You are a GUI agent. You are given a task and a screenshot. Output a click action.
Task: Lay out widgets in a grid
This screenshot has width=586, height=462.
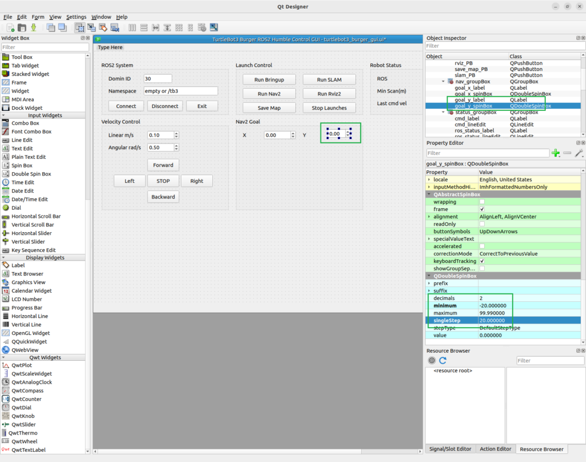(179, 27)
